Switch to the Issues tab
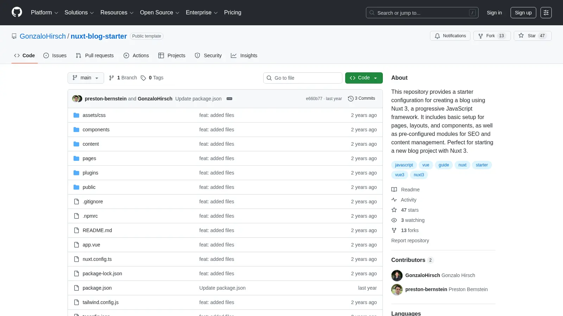This screenshot has width=563, height=316. tap(55, 55)
